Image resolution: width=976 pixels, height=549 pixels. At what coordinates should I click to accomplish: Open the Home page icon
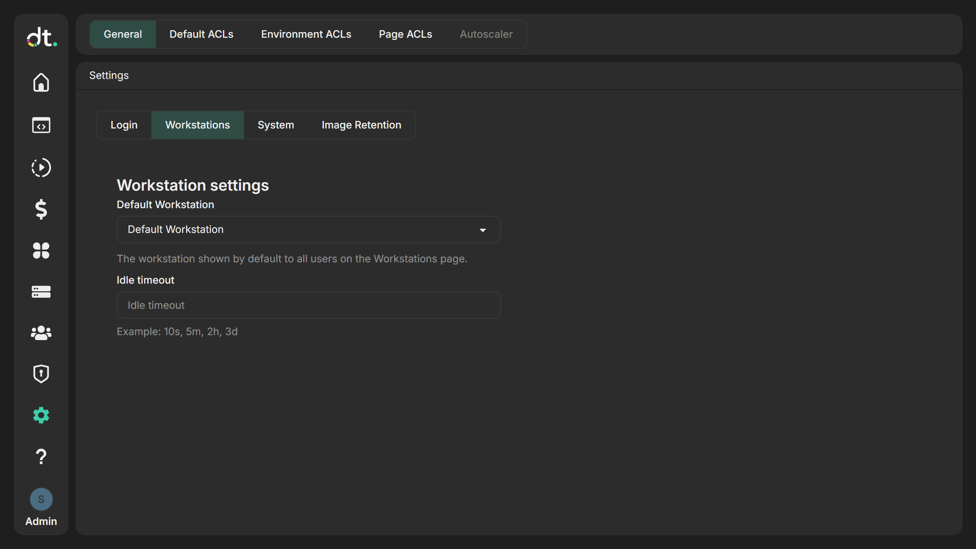[x=41, y=82]
